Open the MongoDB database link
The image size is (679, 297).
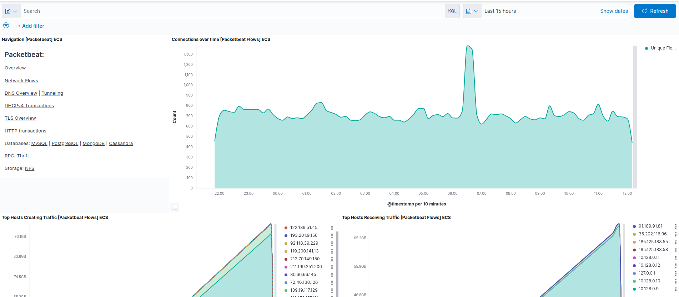(x=94, y=144)
